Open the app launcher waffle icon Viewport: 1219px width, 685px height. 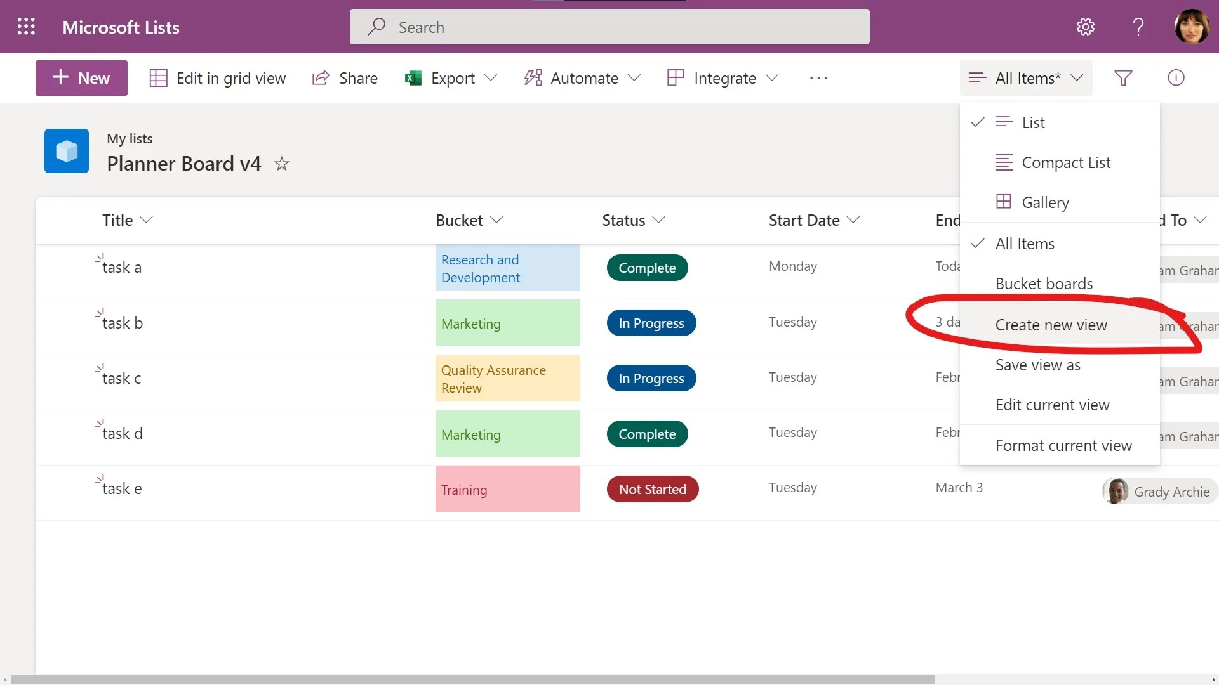tap(26, 27)
